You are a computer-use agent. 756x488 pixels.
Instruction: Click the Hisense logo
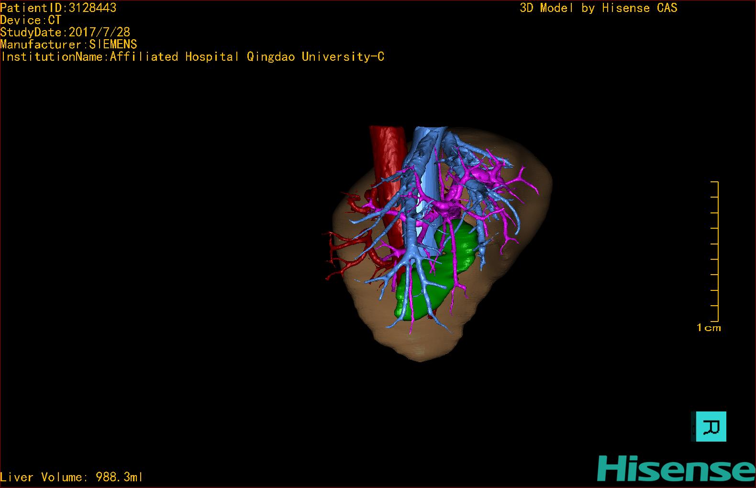pyautogui.click(x=676, y=468)
